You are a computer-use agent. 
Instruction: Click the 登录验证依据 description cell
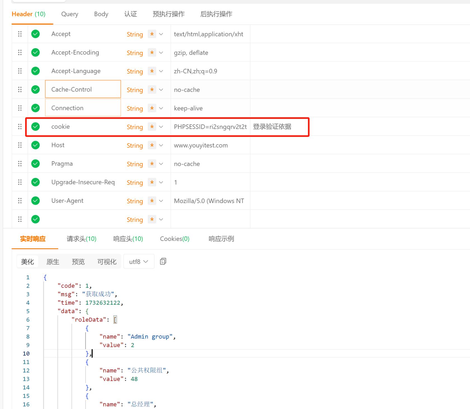click(x=272, y=126)
